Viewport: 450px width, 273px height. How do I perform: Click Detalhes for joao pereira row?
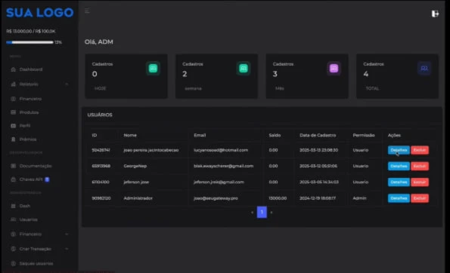pyautogui.click(x=399, y=150)
